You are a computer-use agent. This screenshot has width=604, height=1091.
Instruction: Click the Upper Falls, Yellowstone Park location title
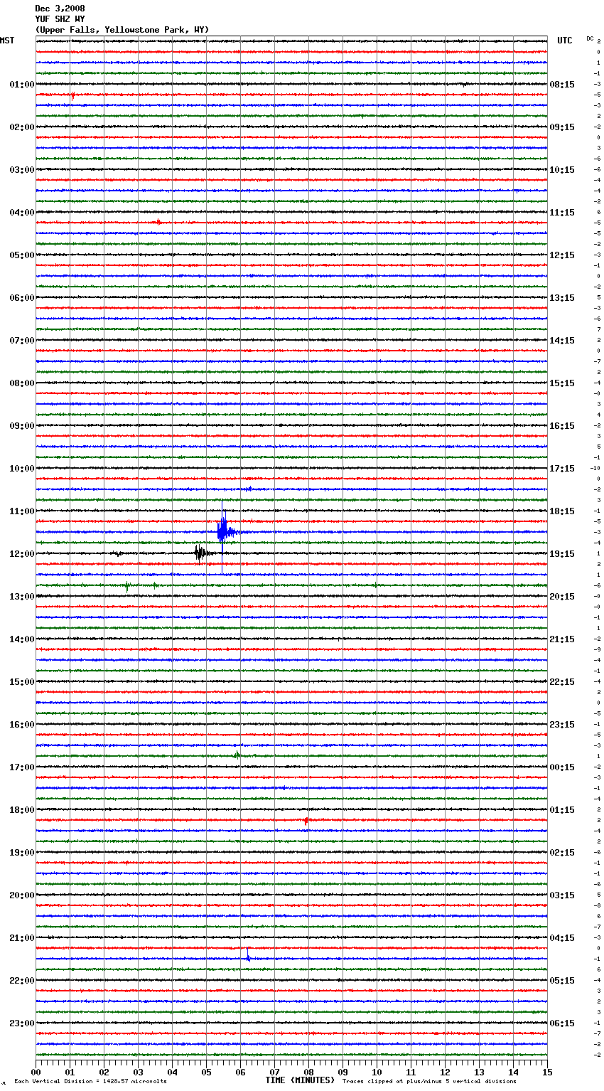click(122, 30)
